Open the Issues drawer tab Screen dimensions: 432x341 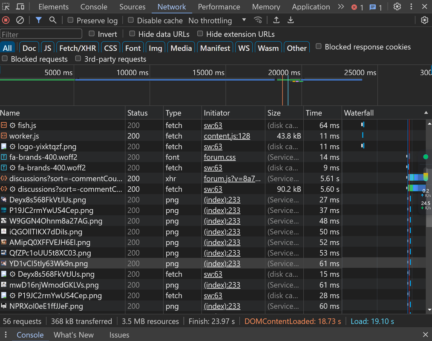point(119,335)
